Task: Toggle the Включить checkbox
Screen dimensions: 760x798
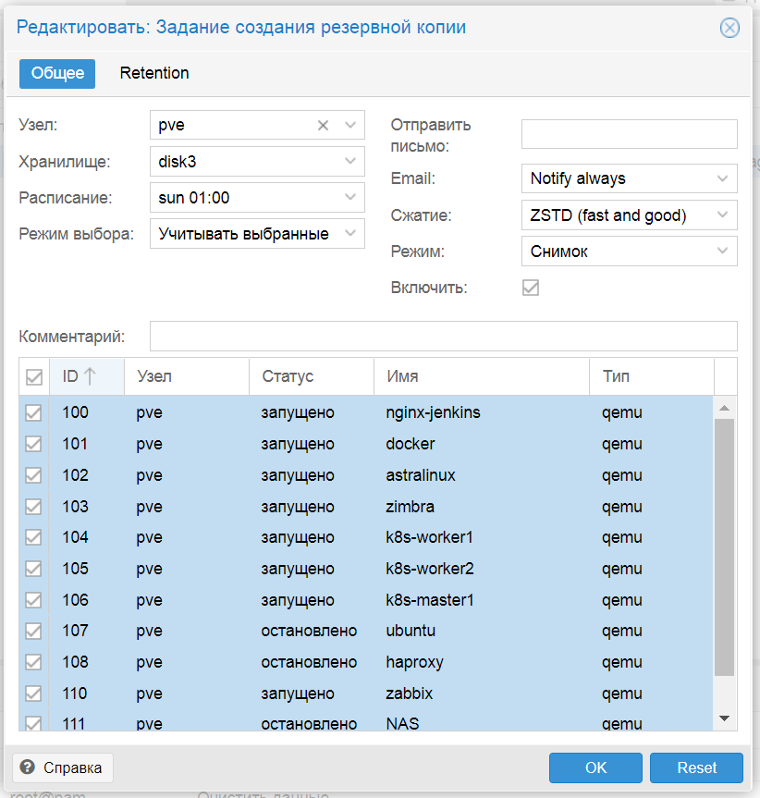Action: tap(531, 288)
